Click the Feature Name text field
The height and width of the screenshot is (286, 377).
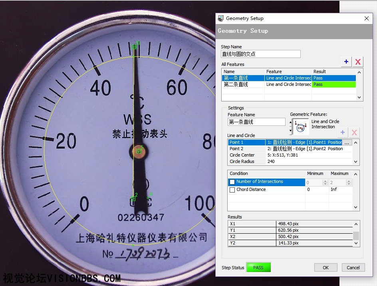coord(256,122)
